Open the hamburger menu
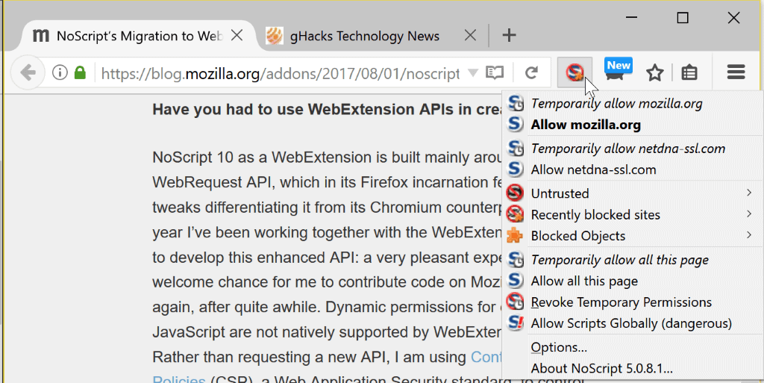 (x=736, y=72)
